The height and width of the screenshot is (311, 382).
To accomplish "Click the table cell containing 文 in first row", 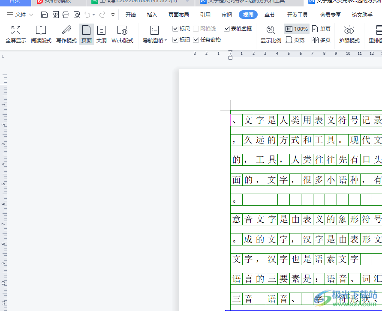I will pos(248,120).
